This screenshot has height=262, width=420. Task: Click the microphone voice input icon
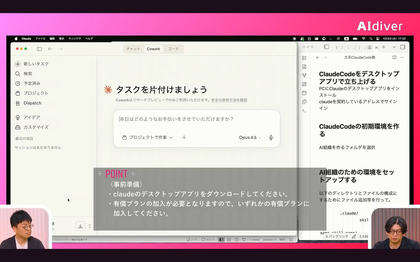tap(271, 137)
